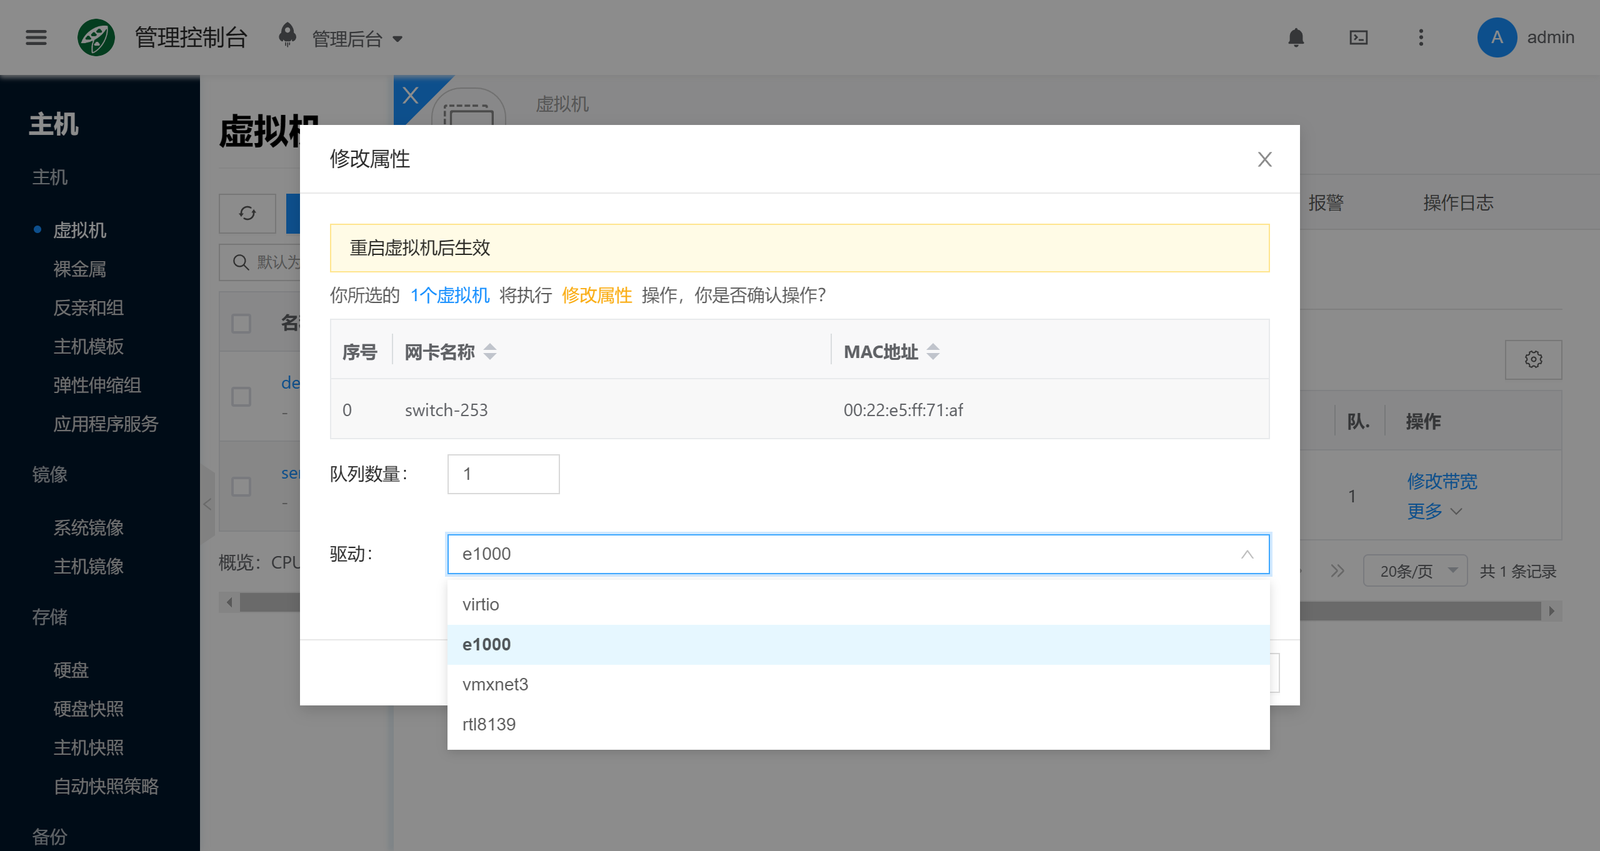Viewport: 1600px width, 851px height.
Task: Open 虚拟机 in sidebar
Action: (80, 230)
